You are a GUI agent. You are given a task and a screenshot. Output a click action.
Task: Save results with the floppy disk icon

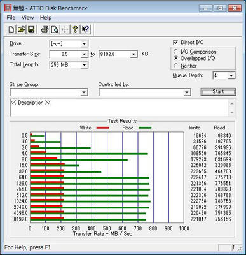(x=31, y=29)
